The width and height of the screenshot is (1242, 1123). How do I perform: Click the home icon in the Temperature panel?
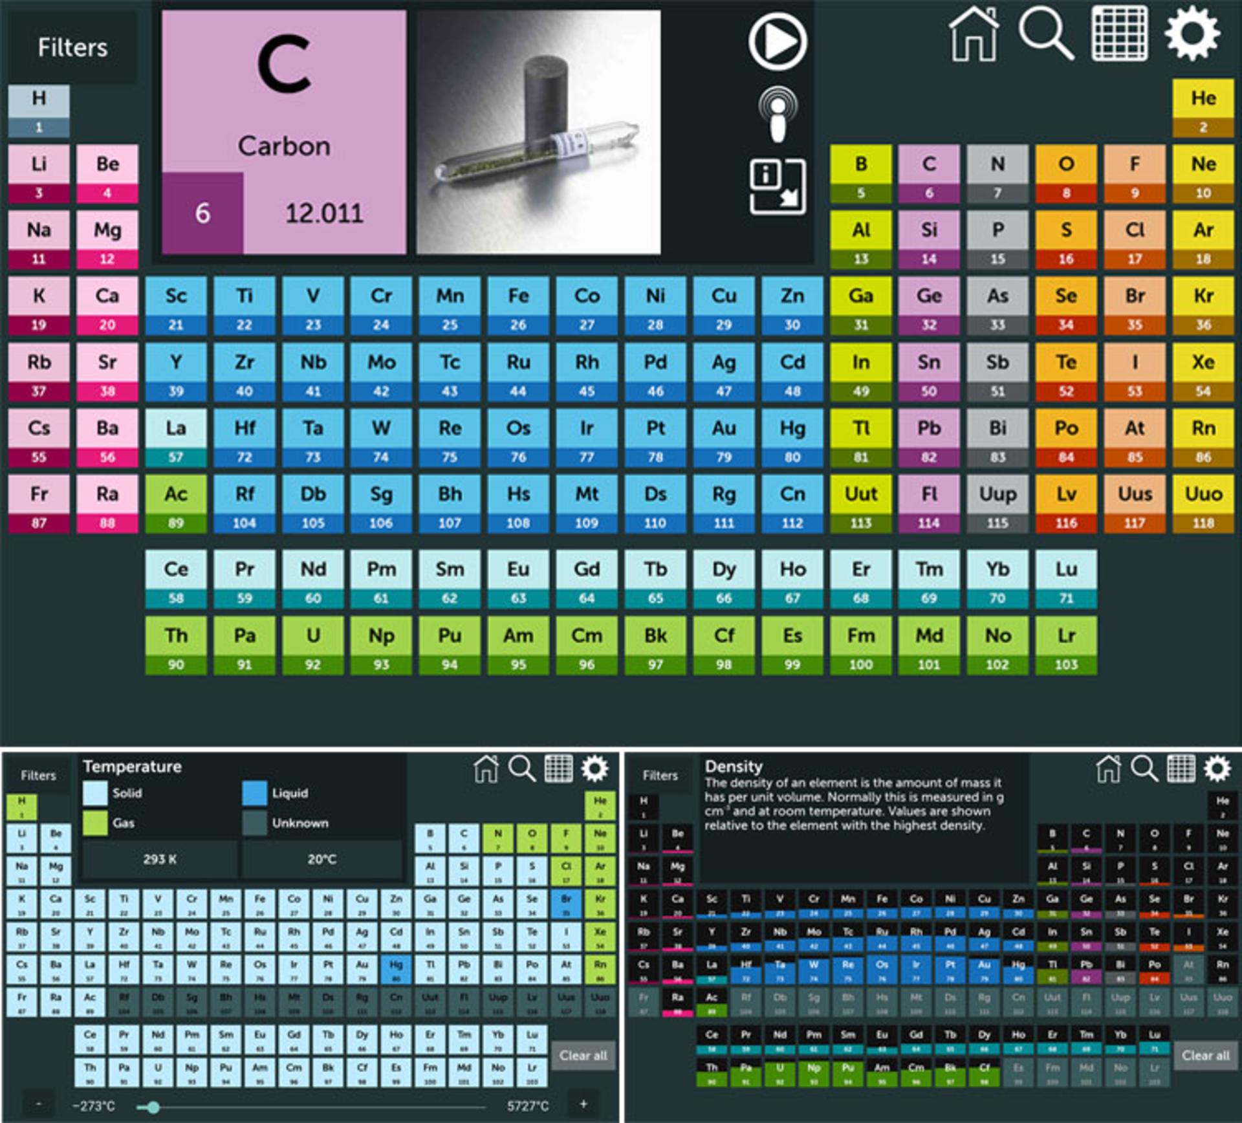[486, 769]
